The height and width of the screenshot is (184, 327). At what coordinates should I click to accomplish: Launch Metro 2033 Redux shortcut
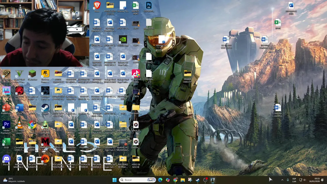pos(45,144)
